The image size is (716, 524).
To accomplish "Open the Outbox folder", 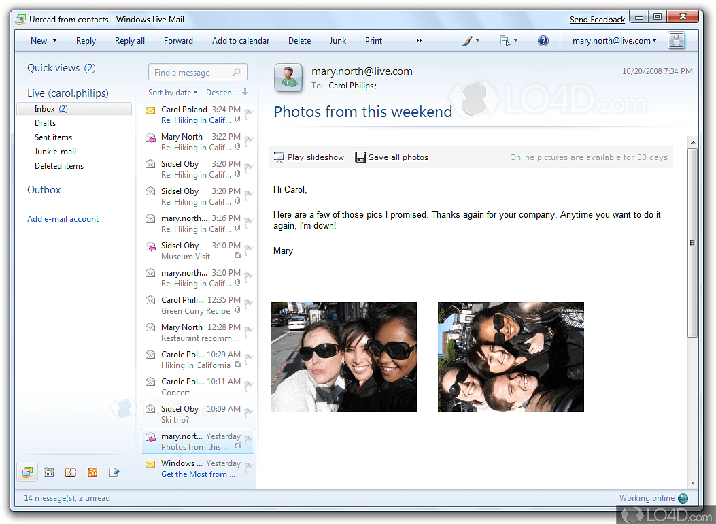I will click(x=44, y=190).
